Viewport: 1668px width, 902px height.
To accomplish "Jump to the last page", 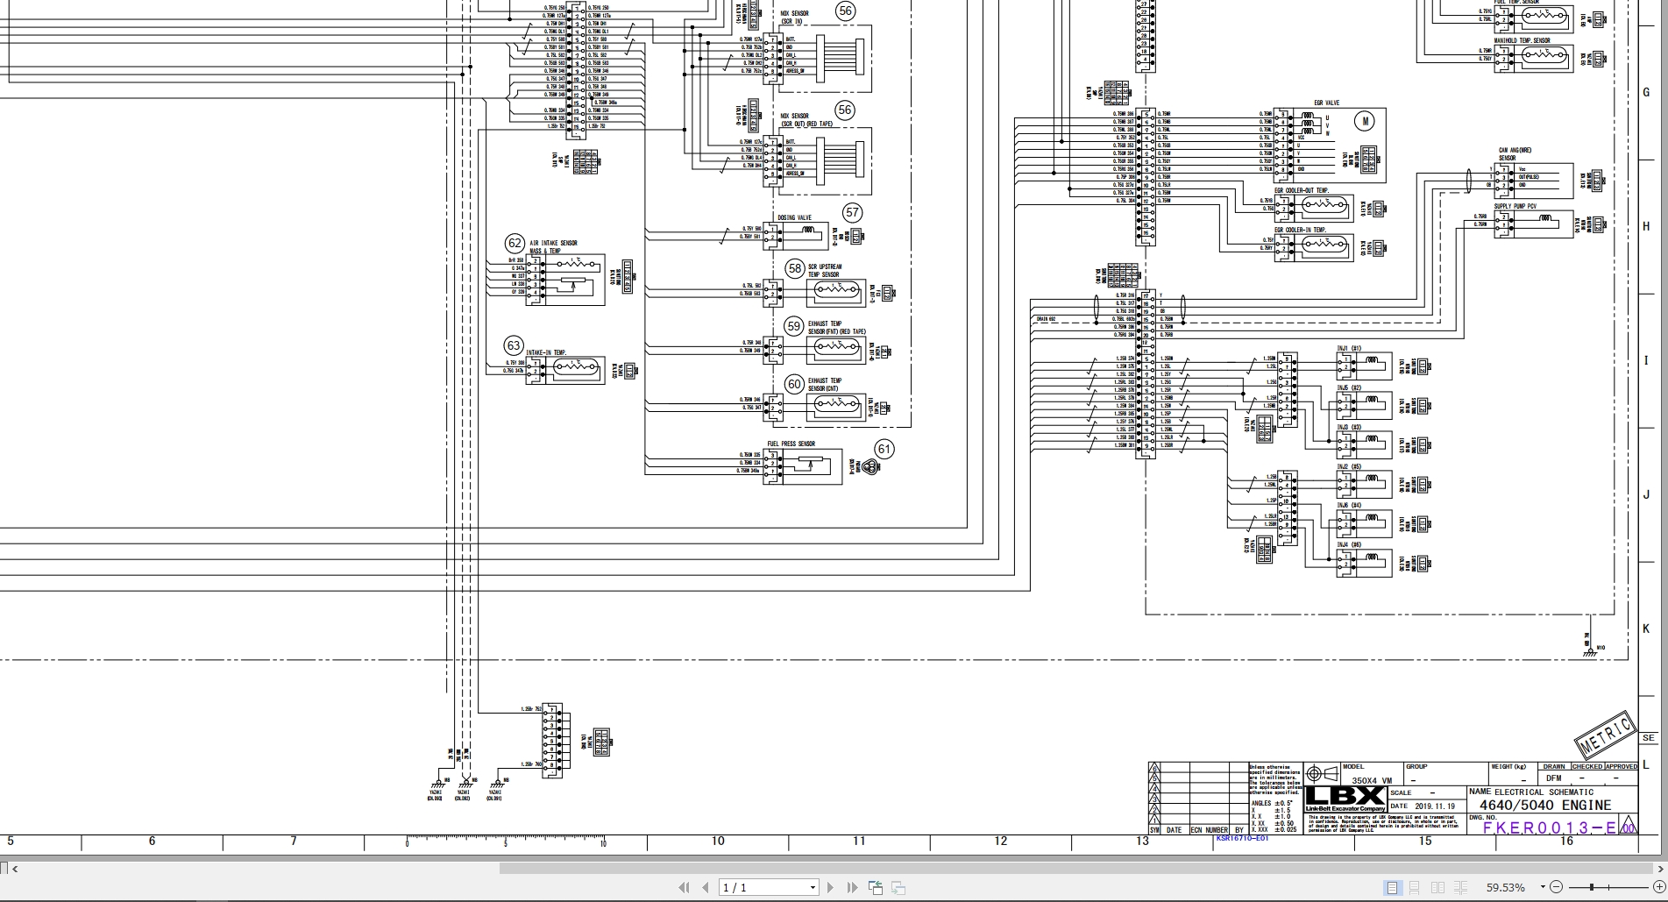I will point(851,886).
